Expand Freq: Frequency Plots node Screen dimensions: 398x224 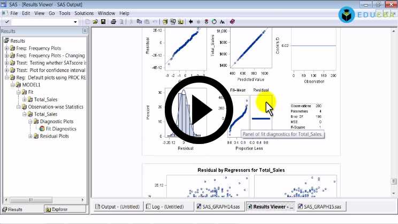(6, 49)
